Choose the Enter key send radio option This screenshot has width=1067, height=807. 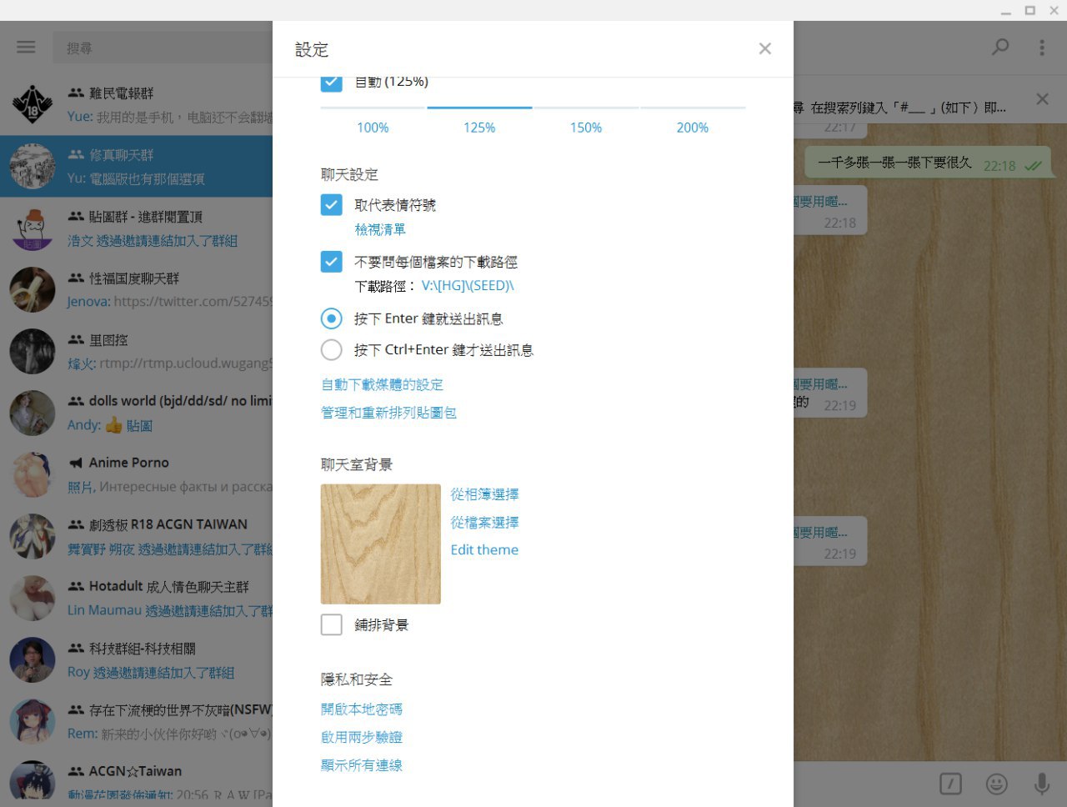click(x=332, y=318)
